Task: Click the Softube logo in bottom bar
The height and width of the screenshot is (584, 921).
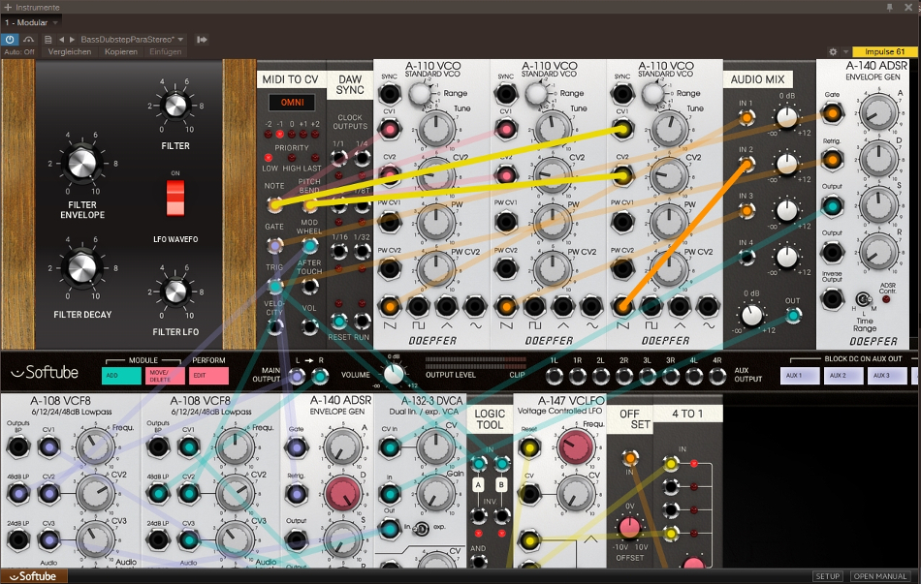Action: (x=33, y=576)
